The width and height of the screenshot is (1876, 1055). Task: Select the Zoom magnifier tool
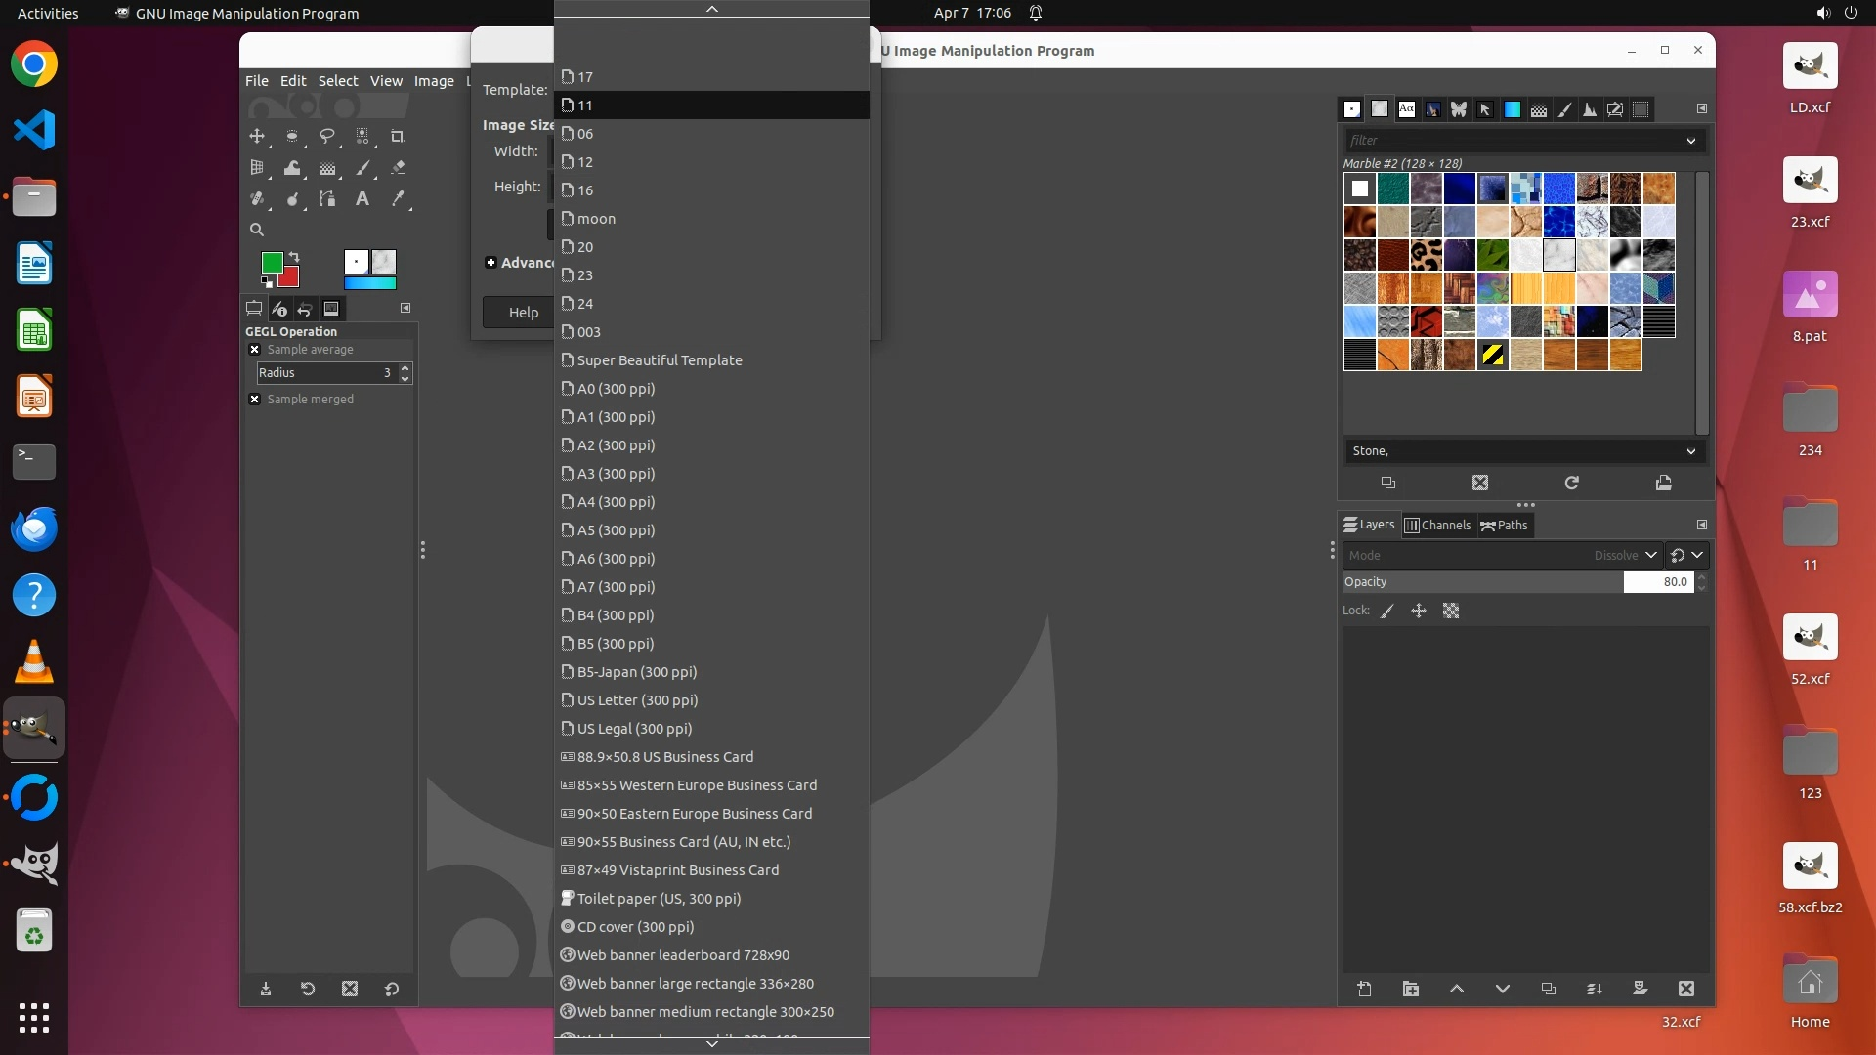(257, 231)
